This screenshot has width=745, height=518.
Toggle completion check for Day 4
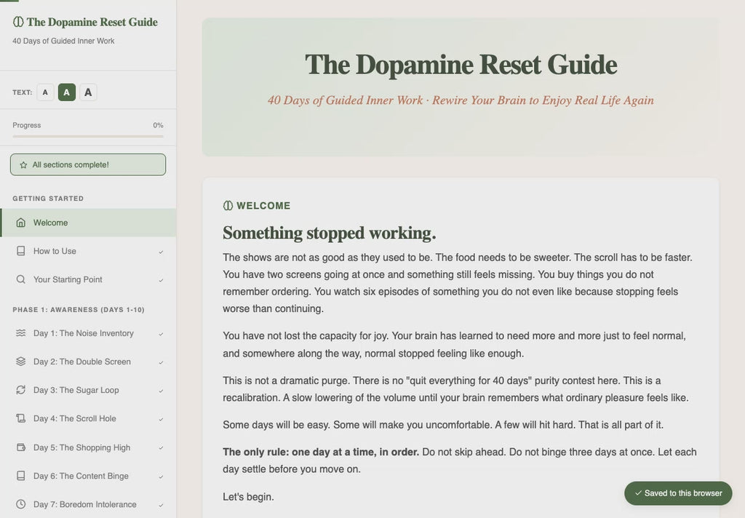point(161,420)
